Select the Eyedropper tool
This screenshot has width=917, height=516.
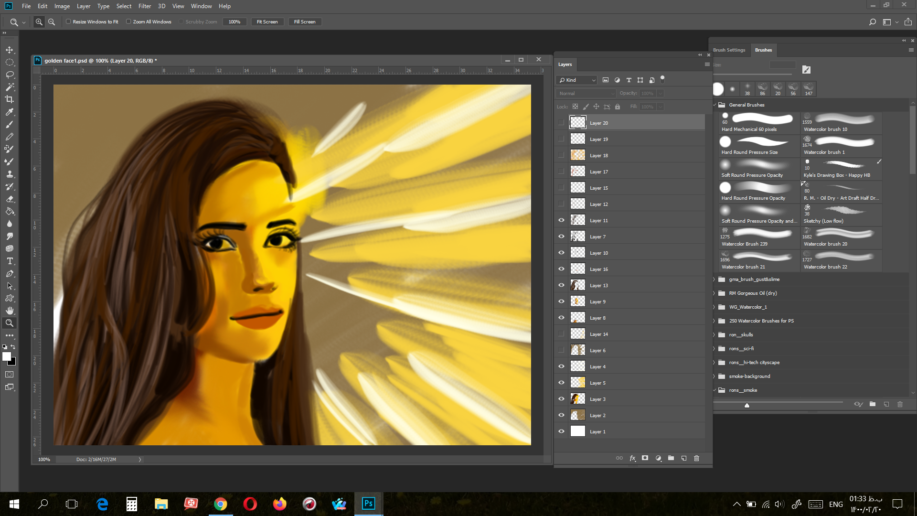[10, 112]
